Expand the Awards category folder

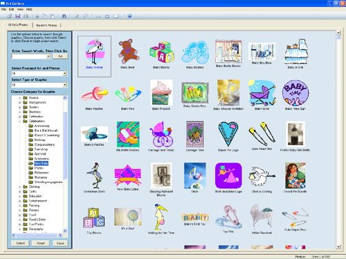(20, 98)
